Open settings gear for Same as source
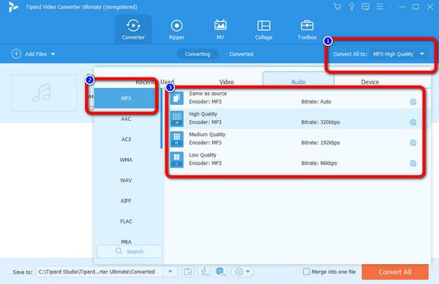The image size is (439, 284). tap(413, 102)
